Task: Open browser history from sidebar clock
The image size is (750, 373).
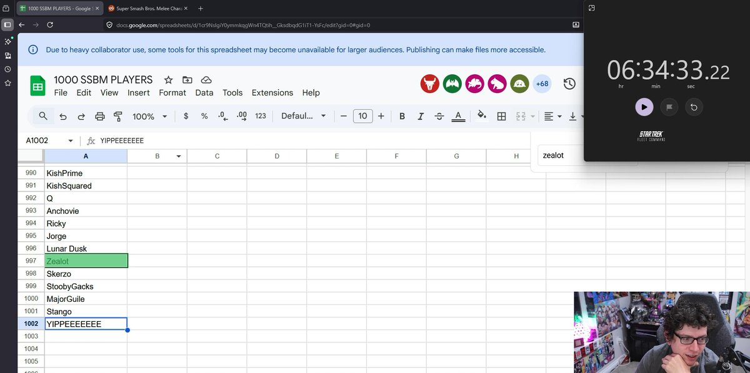Action: [7, 69]
